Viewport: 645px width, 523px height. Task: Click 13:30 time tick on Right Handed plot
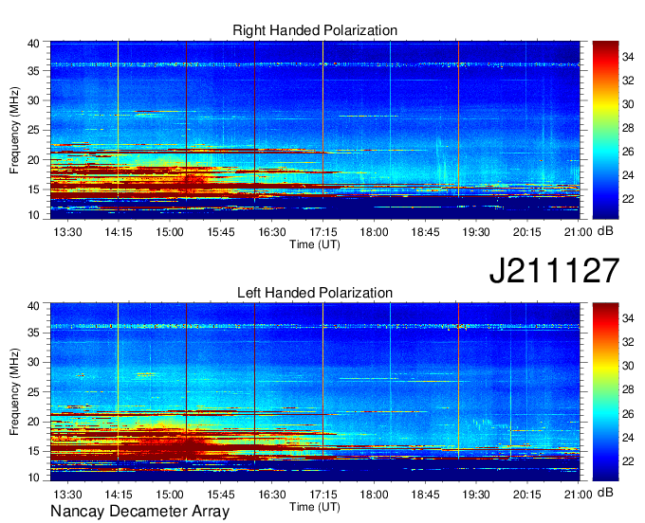pyautogui.click(x=67, y=232)
